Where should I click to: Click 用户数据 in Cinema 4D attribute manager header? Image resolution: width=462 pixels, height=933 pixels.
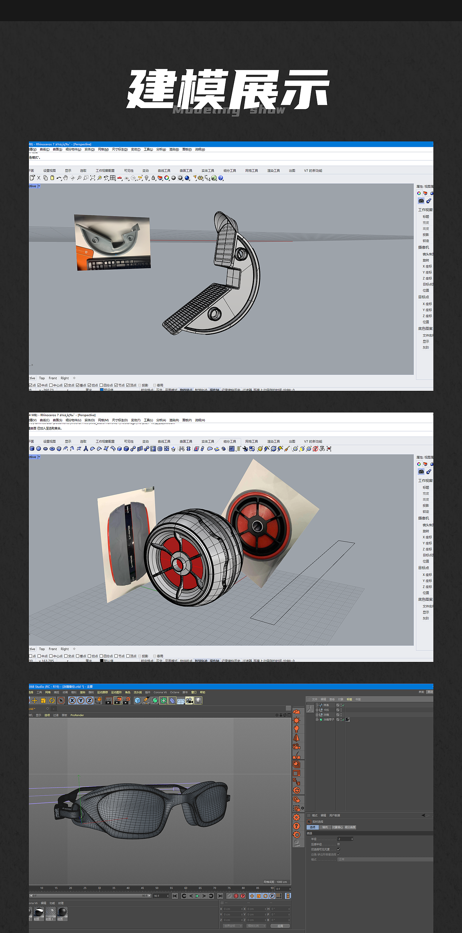click(x=334, y=815)
